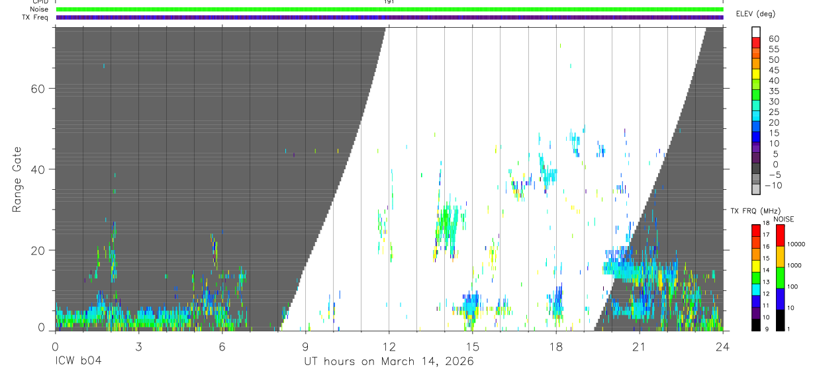Click the TX FRQ scale label 16

pos(767,247)
